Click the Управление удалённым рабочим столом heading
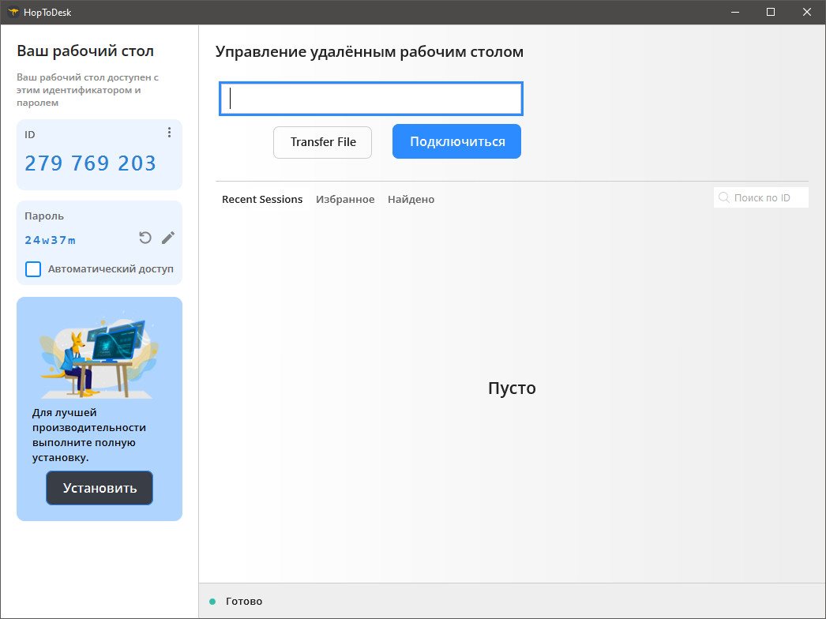Image resolution: width=826 pixels, height=619 pixels. tap(370, 51)
